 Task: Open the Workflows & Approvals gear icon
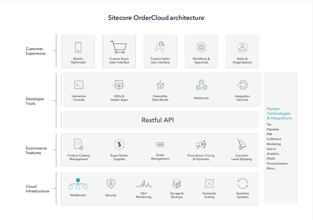tap(201, 47)
